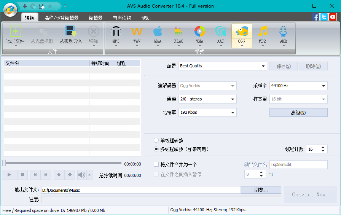Click the Convert Now! button

[310, 194]
